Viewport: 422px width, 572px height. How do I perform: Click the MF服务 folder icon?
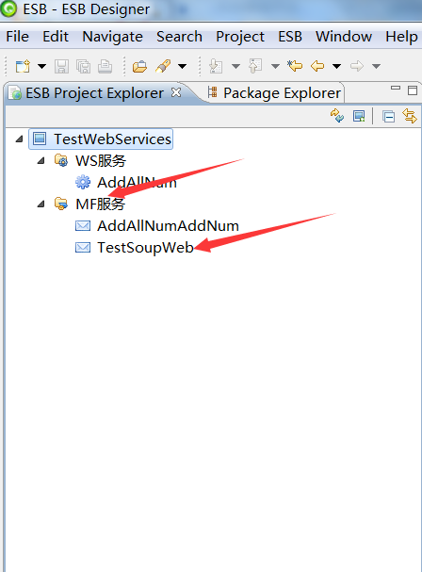pyautogui.click(x=61, y=204)
